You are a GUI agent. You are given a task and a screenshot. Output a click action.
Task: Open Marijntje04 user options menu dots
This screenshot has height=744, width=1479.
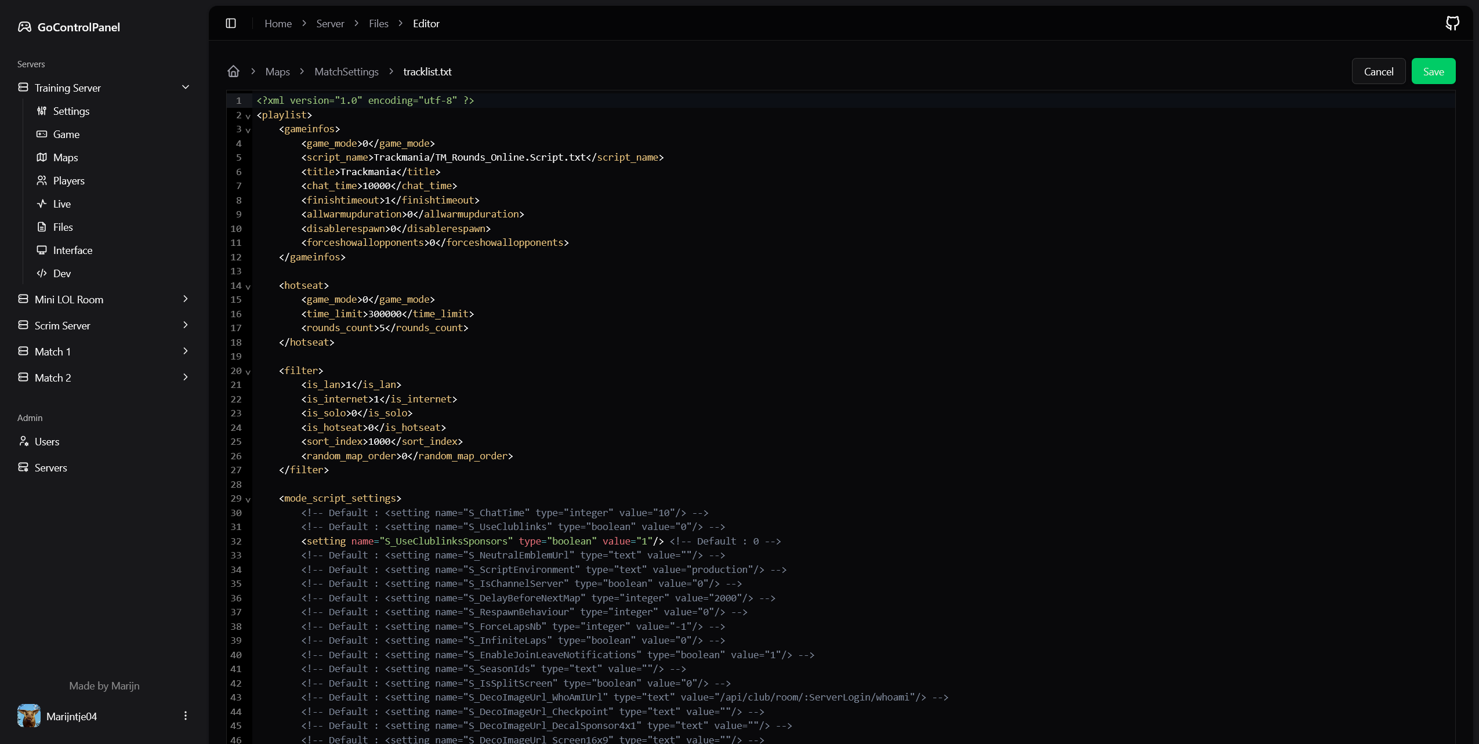[186, 716]
